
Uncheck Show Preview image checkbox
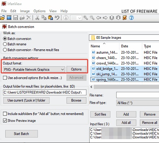(5, 121)
